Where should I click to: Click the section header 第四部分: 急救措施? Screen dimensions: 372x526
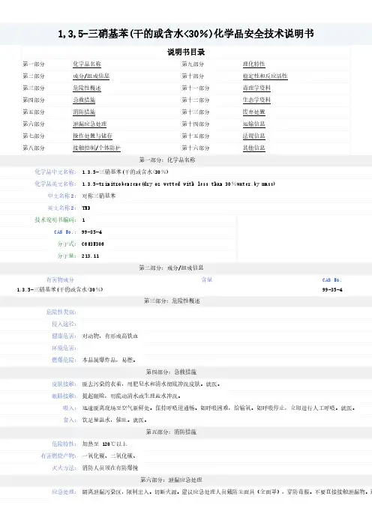click(x=171, y=372)
